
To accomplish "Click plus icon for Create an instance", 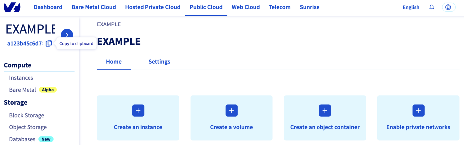I will [x=138, y=110].
